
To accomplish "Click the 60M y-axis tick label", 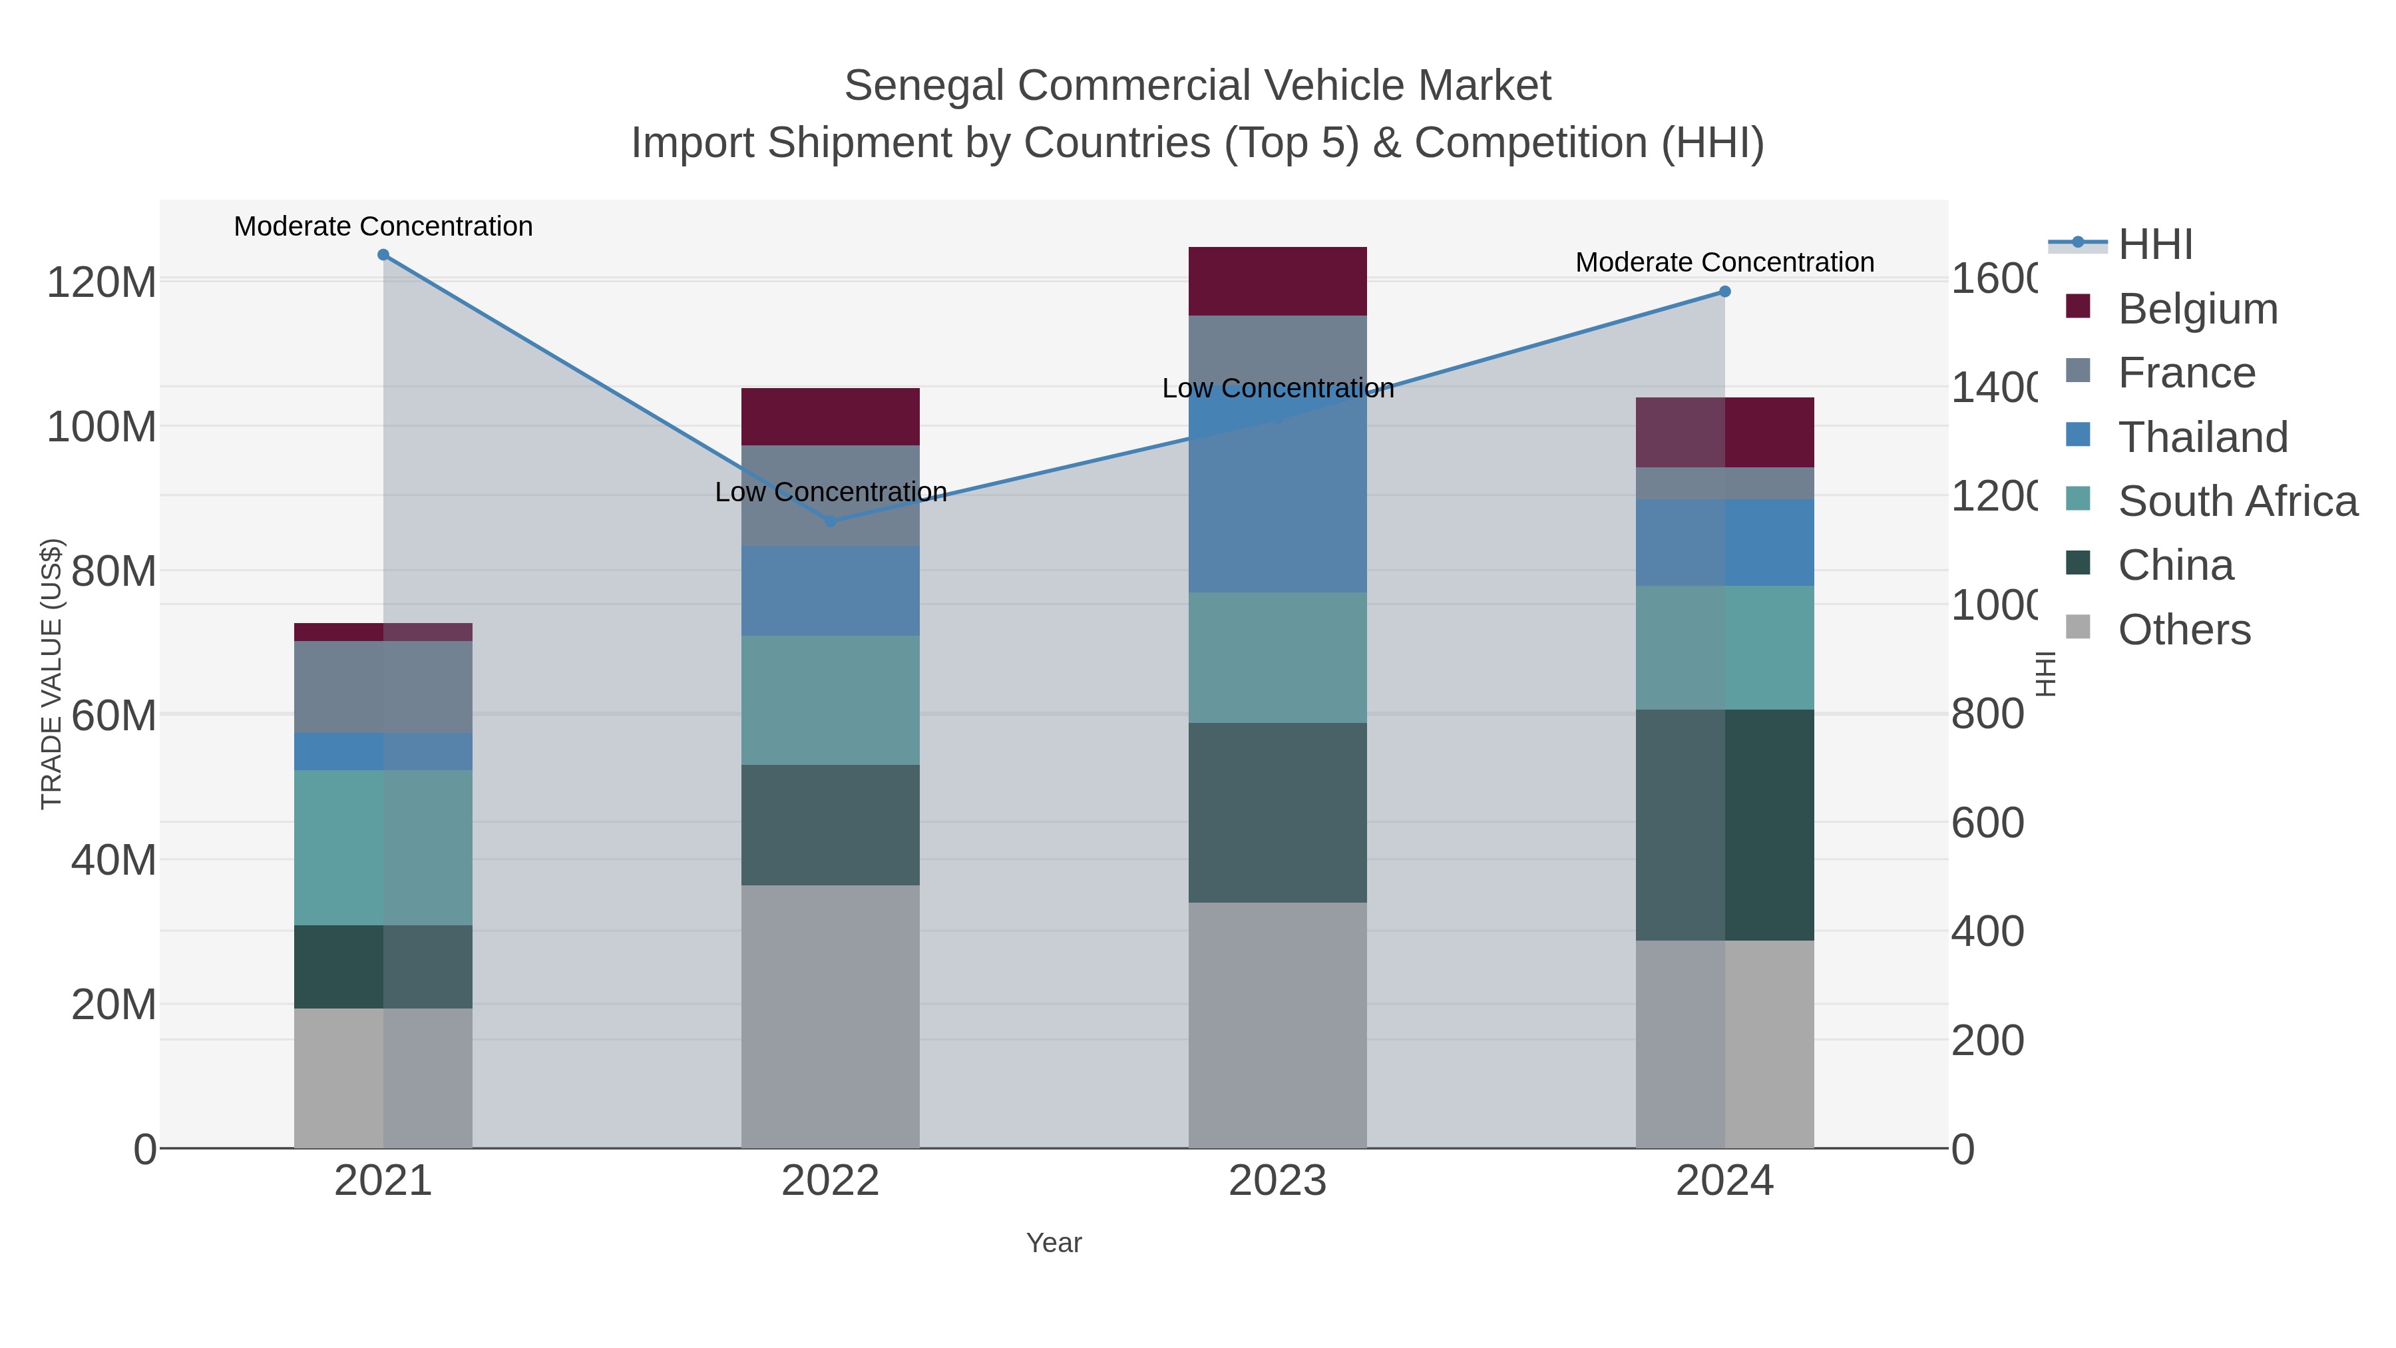I will pos(113,716).
